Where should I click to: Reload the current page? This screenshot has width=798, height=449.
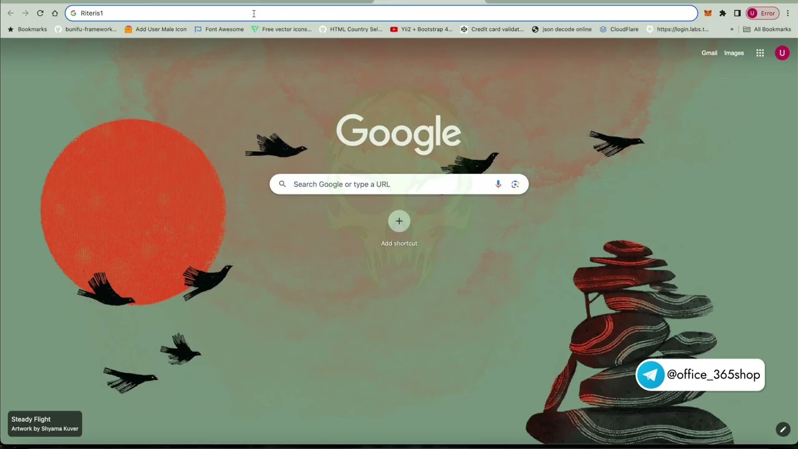tap(40, 13)
